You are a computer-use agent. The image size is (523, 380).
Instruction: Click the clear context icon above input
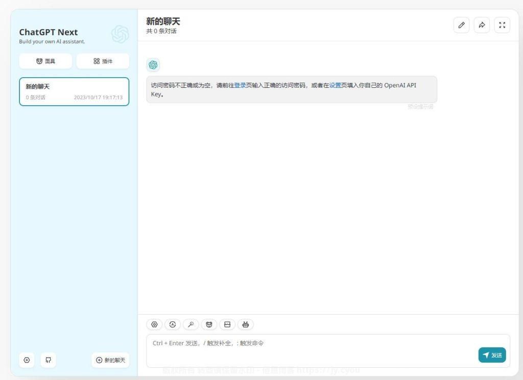[x=227, y=324]
